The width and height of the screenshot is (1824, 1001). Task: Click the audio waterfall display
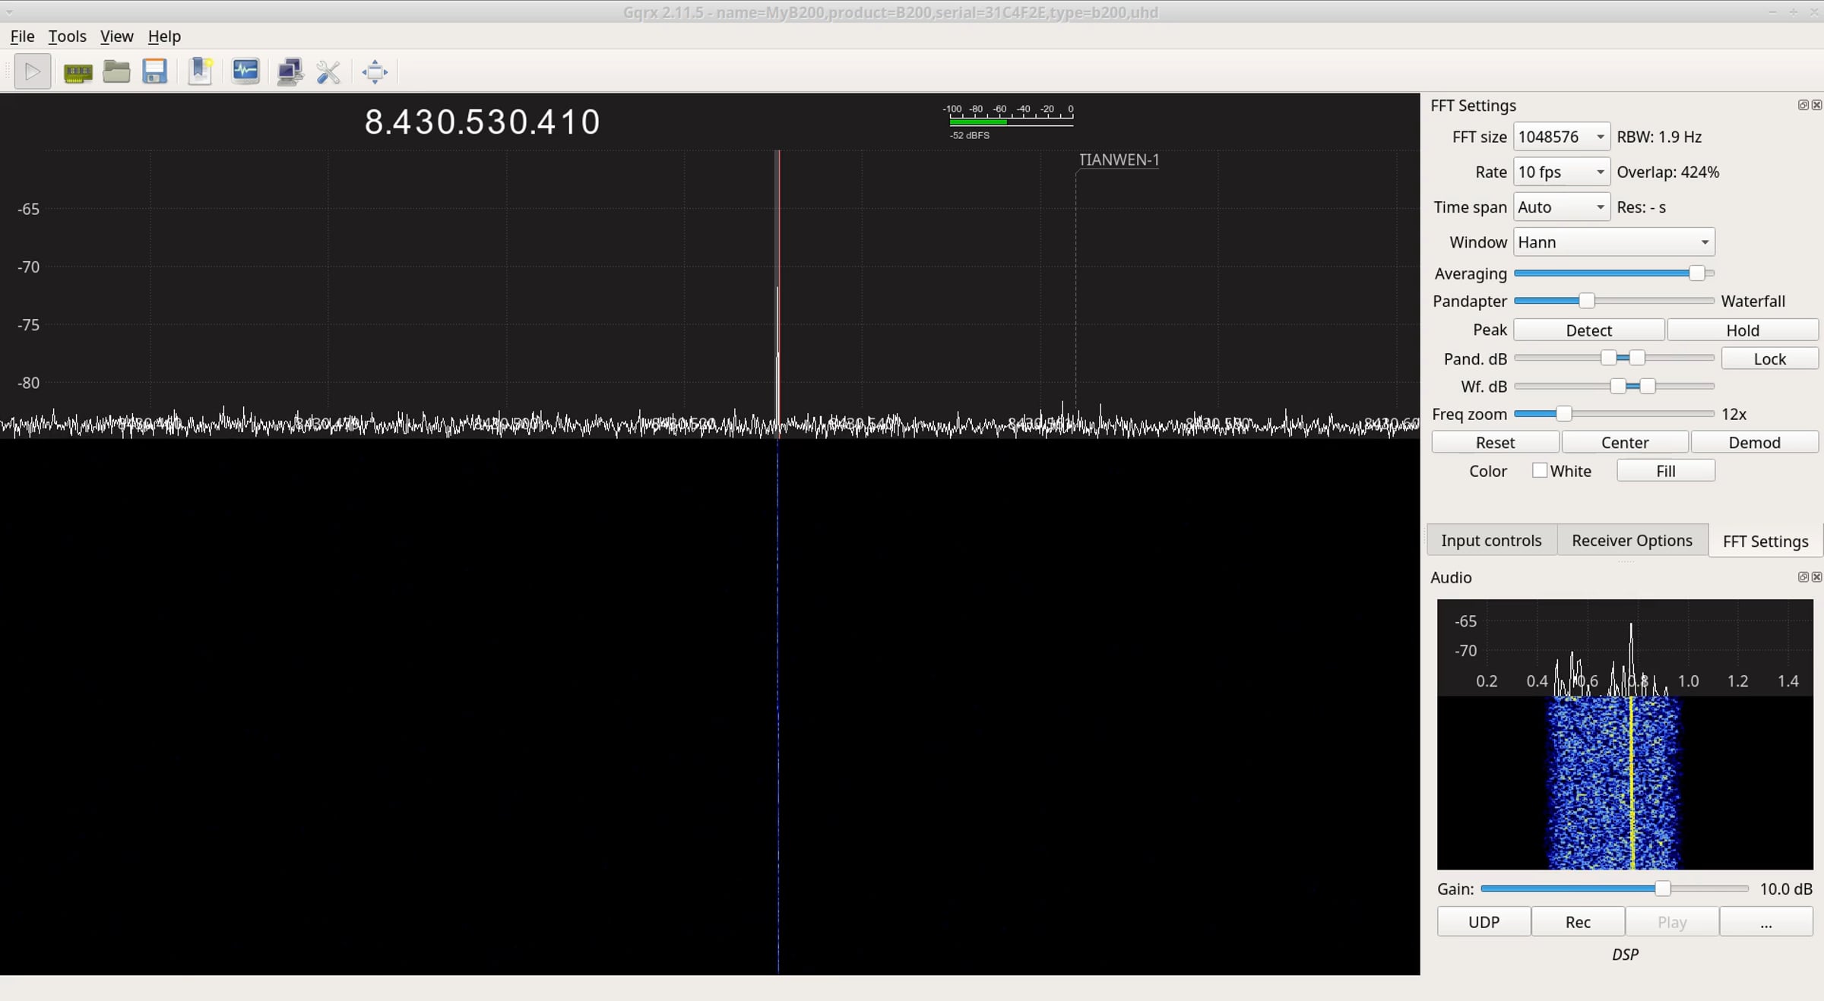pyautogui.click(x=1625, y=782)
